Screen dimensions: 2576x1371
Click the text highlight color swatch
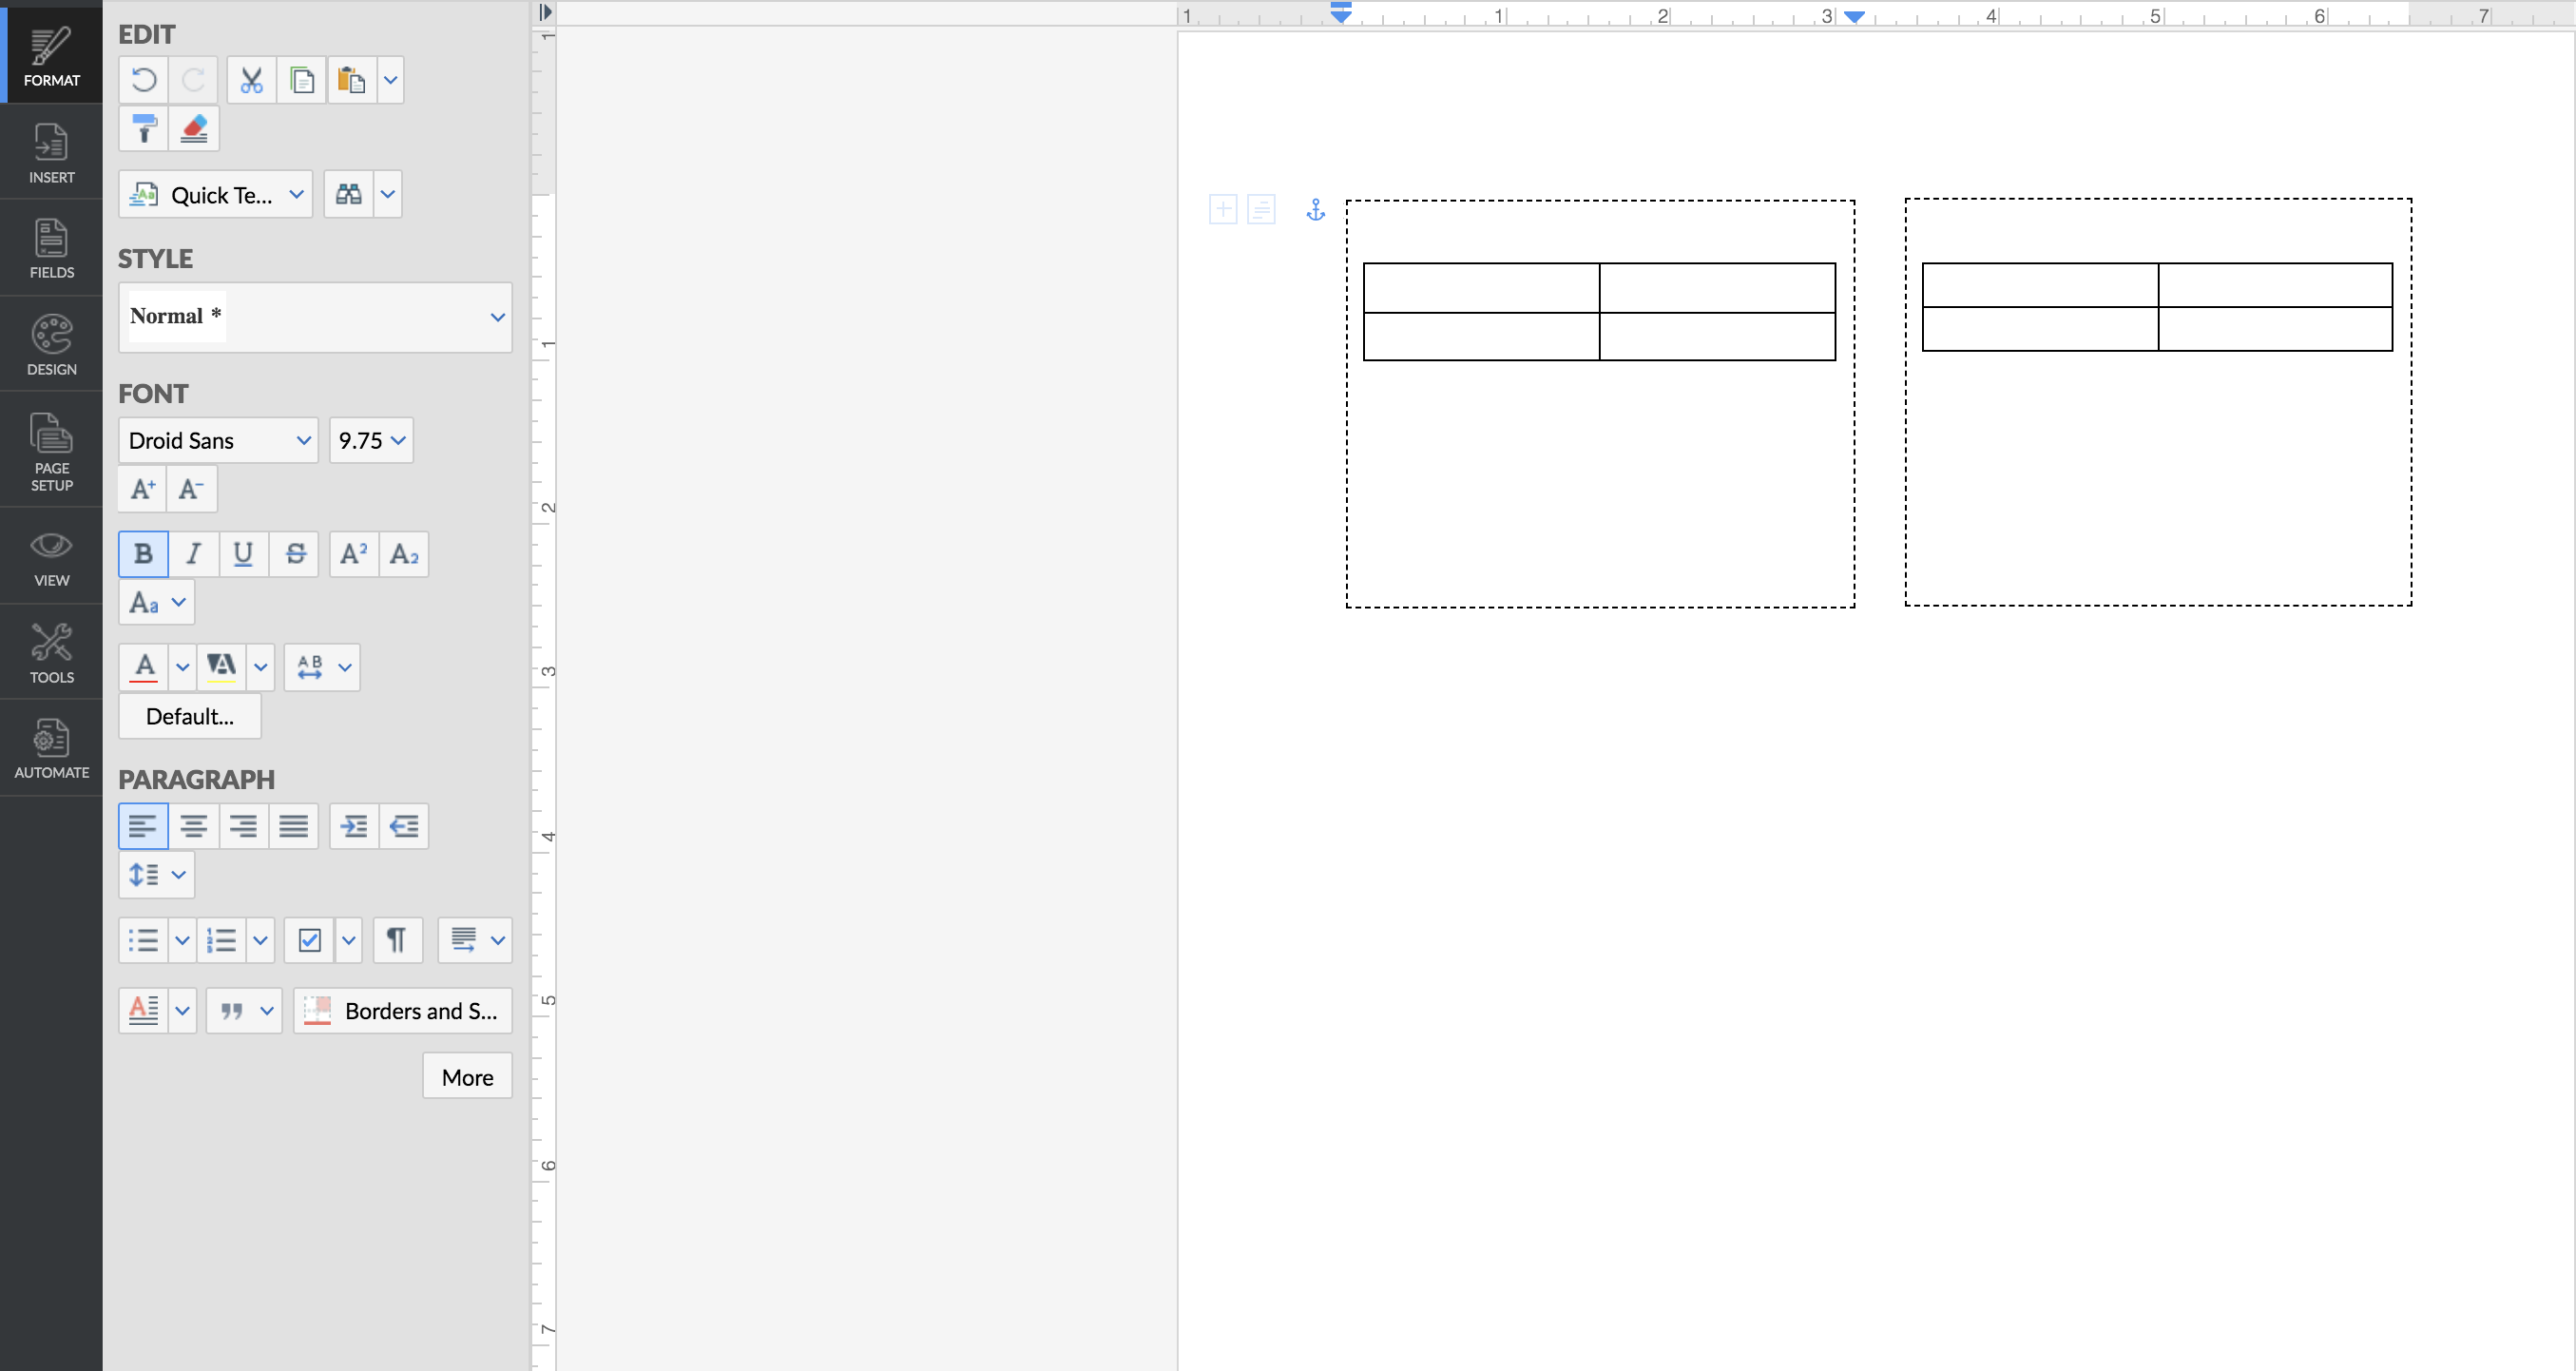221,666
